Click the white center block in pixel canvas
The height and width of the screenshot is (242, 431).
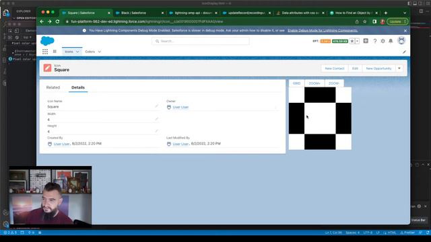[x=320, y=118]
